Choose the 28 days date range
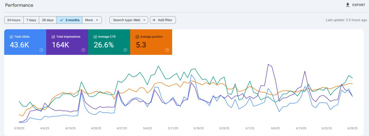The image size is (369, 136). coord(48,20)
